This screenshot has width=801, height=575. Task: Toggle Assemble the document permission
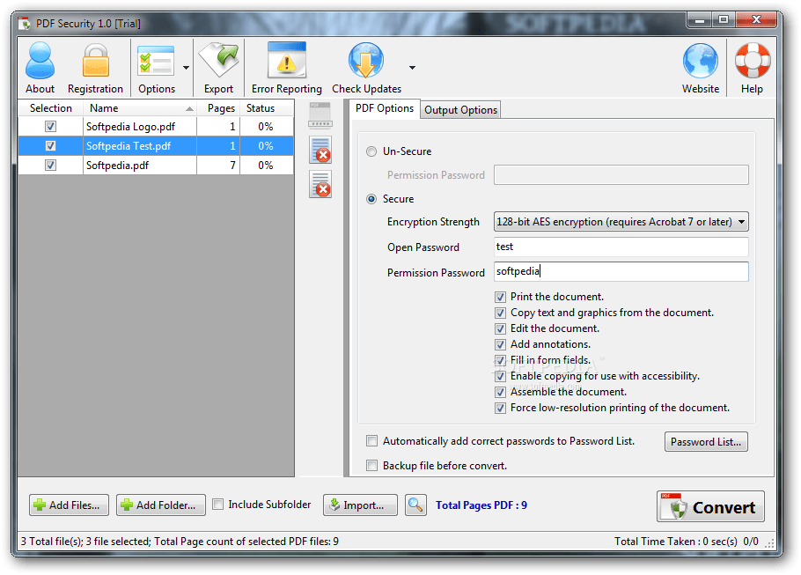(500, 392)
